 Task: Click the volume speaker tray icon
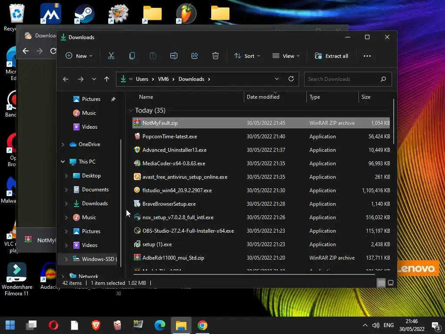click(x=375, y=325)
